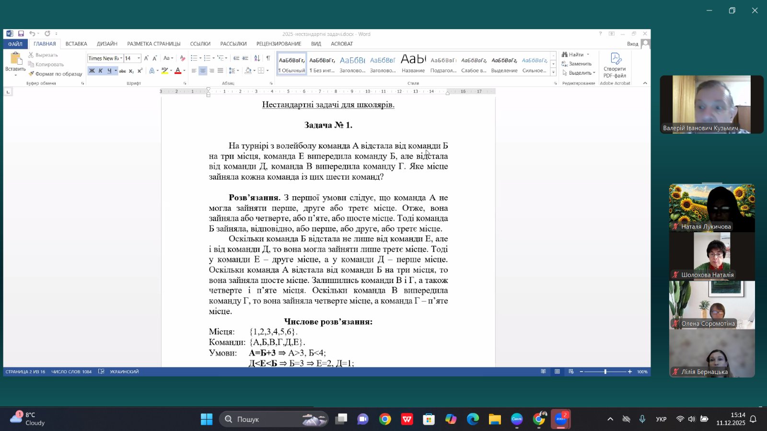This screenshot has width=767, height=431.
Task: Open Zoom app from Windows taskbar
Action: click(560, 420)
